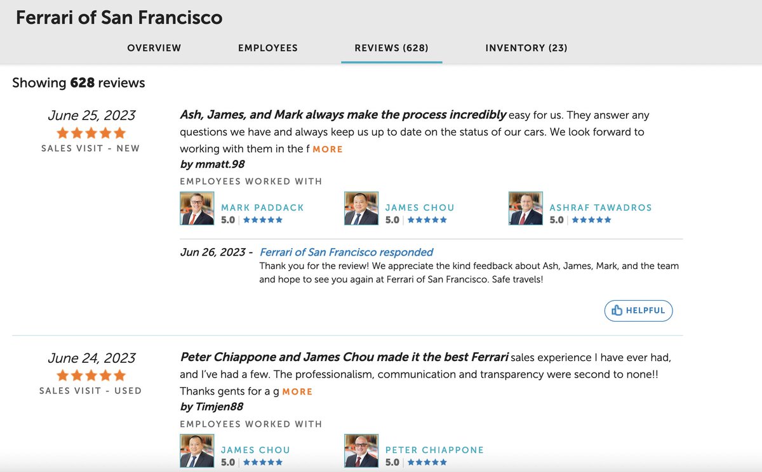
Task: Select the Reviews (628) tab
Action: pyautogui.click(x=392, y=48)
